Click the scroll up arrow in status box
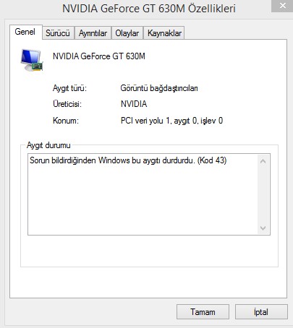This screenshot has width=293, height=328. pyautogui.click(x=263, y=161)
